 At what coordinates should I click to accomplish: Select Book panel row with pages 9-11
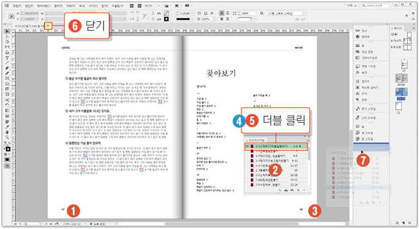(276, 161)
